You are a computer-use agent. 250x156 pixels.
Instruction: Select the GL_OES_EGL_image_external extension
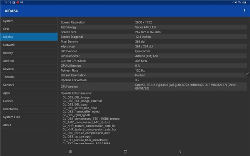pyautogui.click(x=82, y=101)
